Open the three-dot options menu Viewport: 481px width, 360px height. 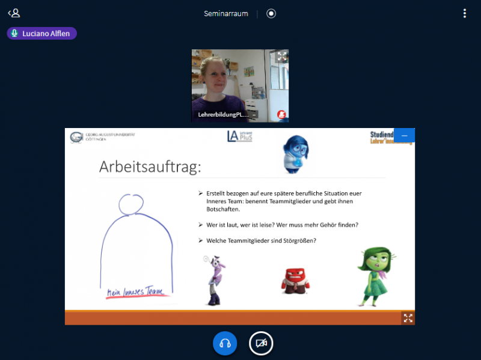[x=464, y=13]
